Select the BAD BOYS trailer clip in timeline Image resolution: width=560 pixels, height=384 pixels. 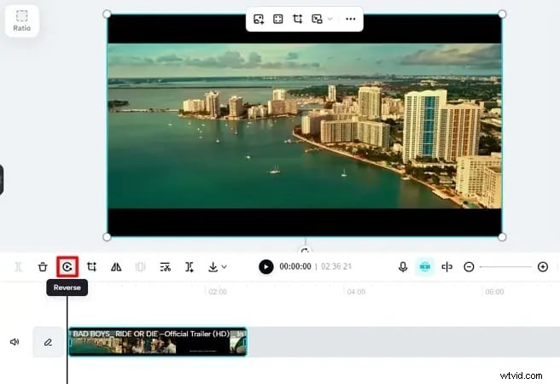tap(157, 342)
